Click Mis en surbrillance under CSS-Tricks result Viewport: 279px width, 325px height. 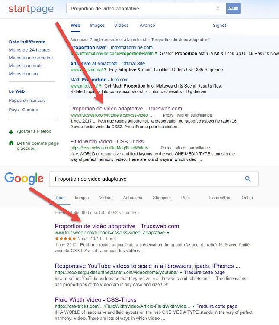(192, 148)
